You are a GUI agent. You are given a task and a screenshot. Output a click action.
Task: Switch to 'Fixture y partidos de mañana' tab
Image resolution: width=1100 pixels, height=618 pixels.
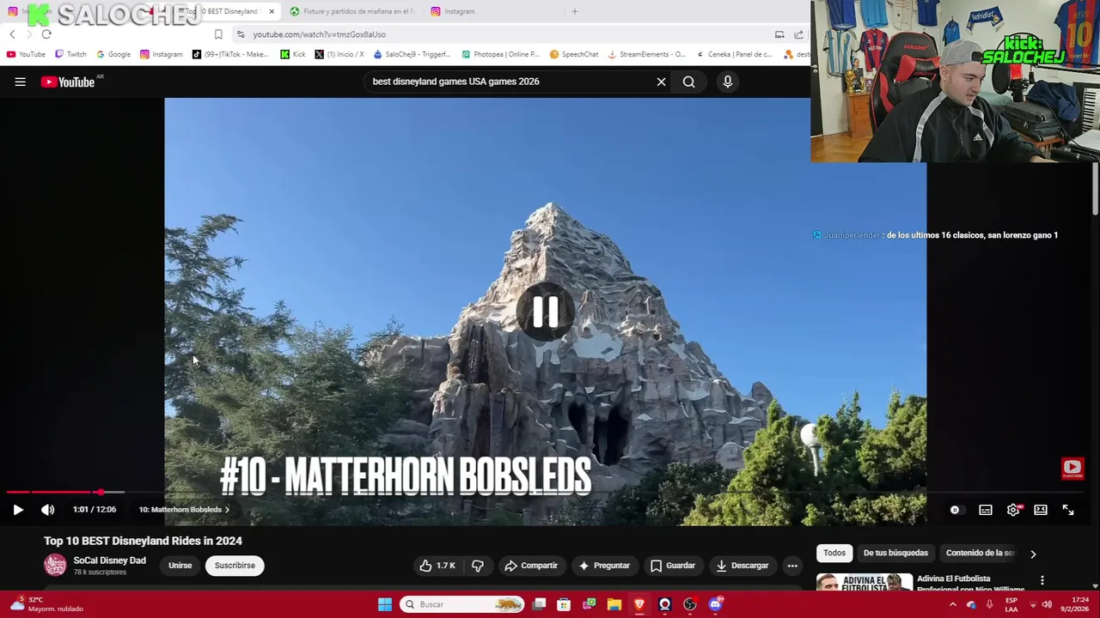point(352,11)
